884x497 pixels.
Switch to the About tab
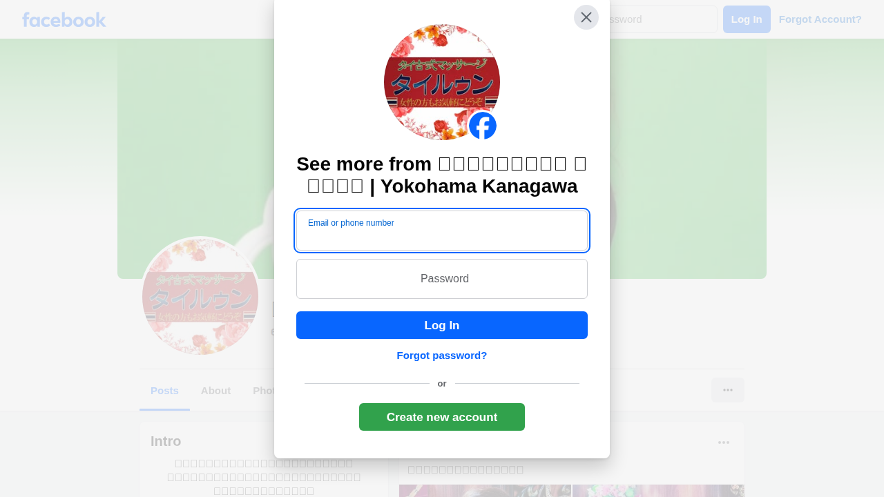(x=215, y=390)
